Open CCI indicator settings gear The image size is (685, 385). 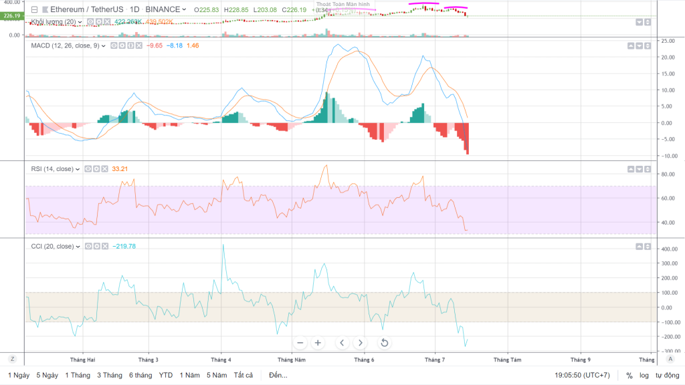[x=97, y=247]
